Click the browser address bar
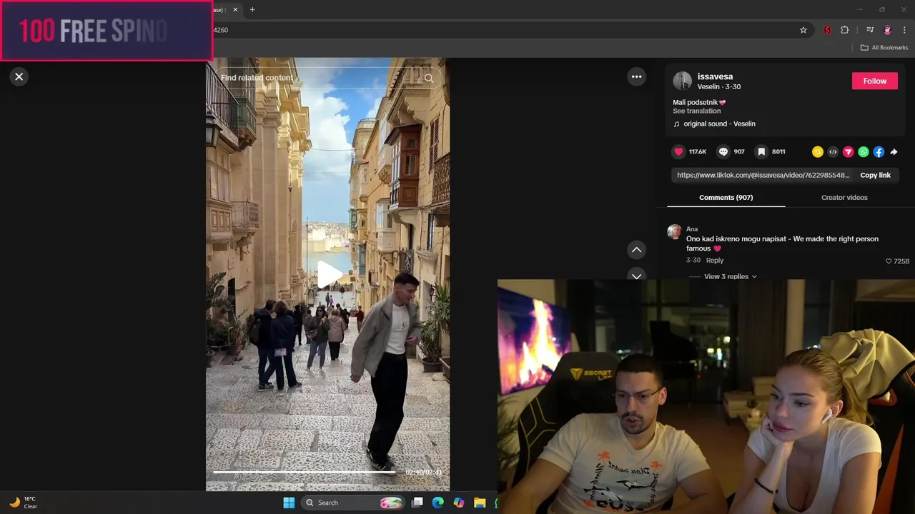The height and width of the screenshot is (514, 915). coord(500,30)
